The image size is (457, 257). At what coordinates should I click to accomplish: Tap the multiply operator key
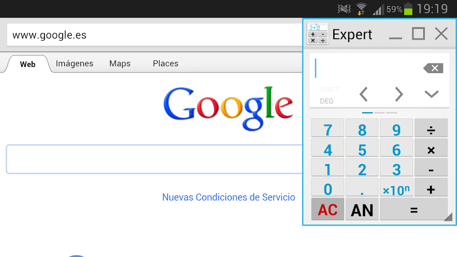[431, 148]
